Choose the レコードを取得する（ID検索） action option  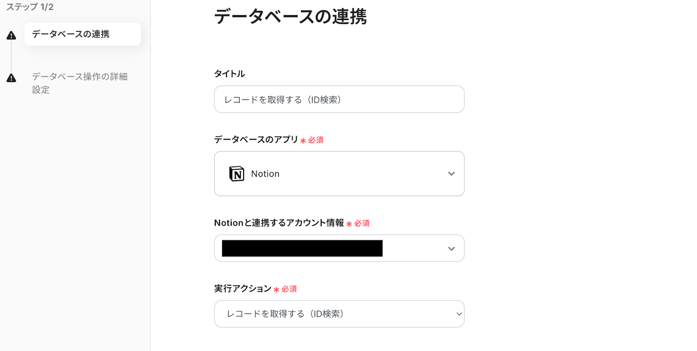(x=285, y=314)
